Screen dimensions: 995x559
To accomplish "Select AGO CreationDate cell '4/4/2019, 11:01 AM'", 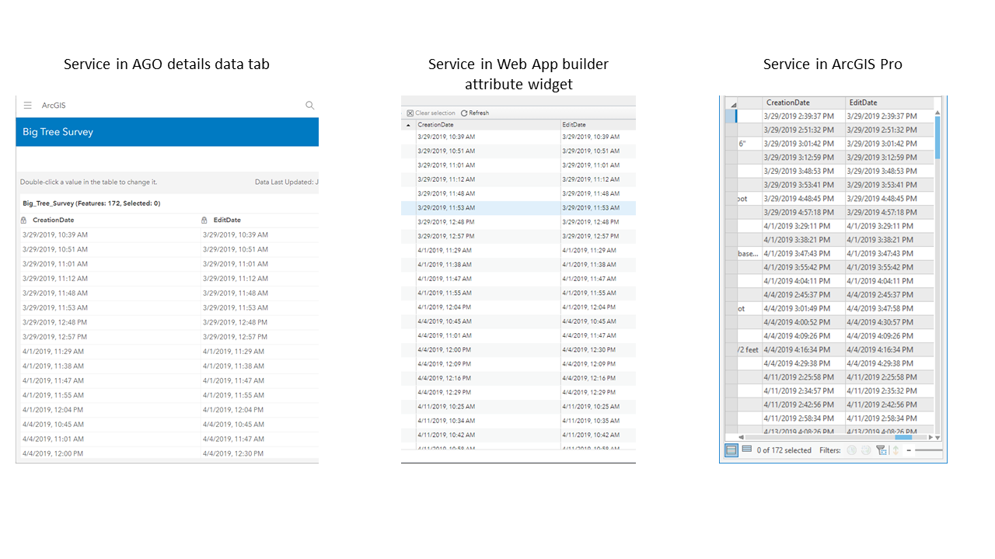I will tap(52, 439).
